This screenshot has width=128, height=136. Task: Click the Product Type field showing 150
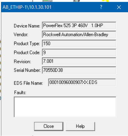tap(79, 44)
